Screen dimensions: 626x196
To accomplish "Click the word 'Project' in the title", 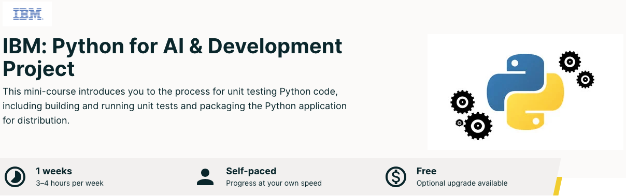I will [x=38, y=69].
